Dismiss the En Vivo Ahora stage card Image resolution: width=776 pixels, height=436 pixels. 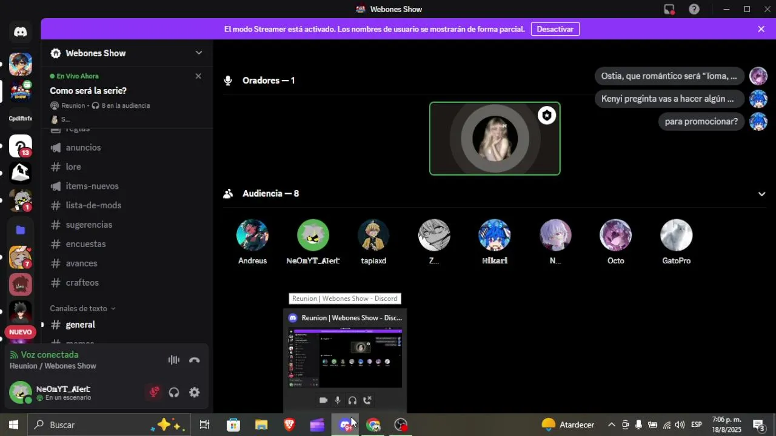pos(198,76)
